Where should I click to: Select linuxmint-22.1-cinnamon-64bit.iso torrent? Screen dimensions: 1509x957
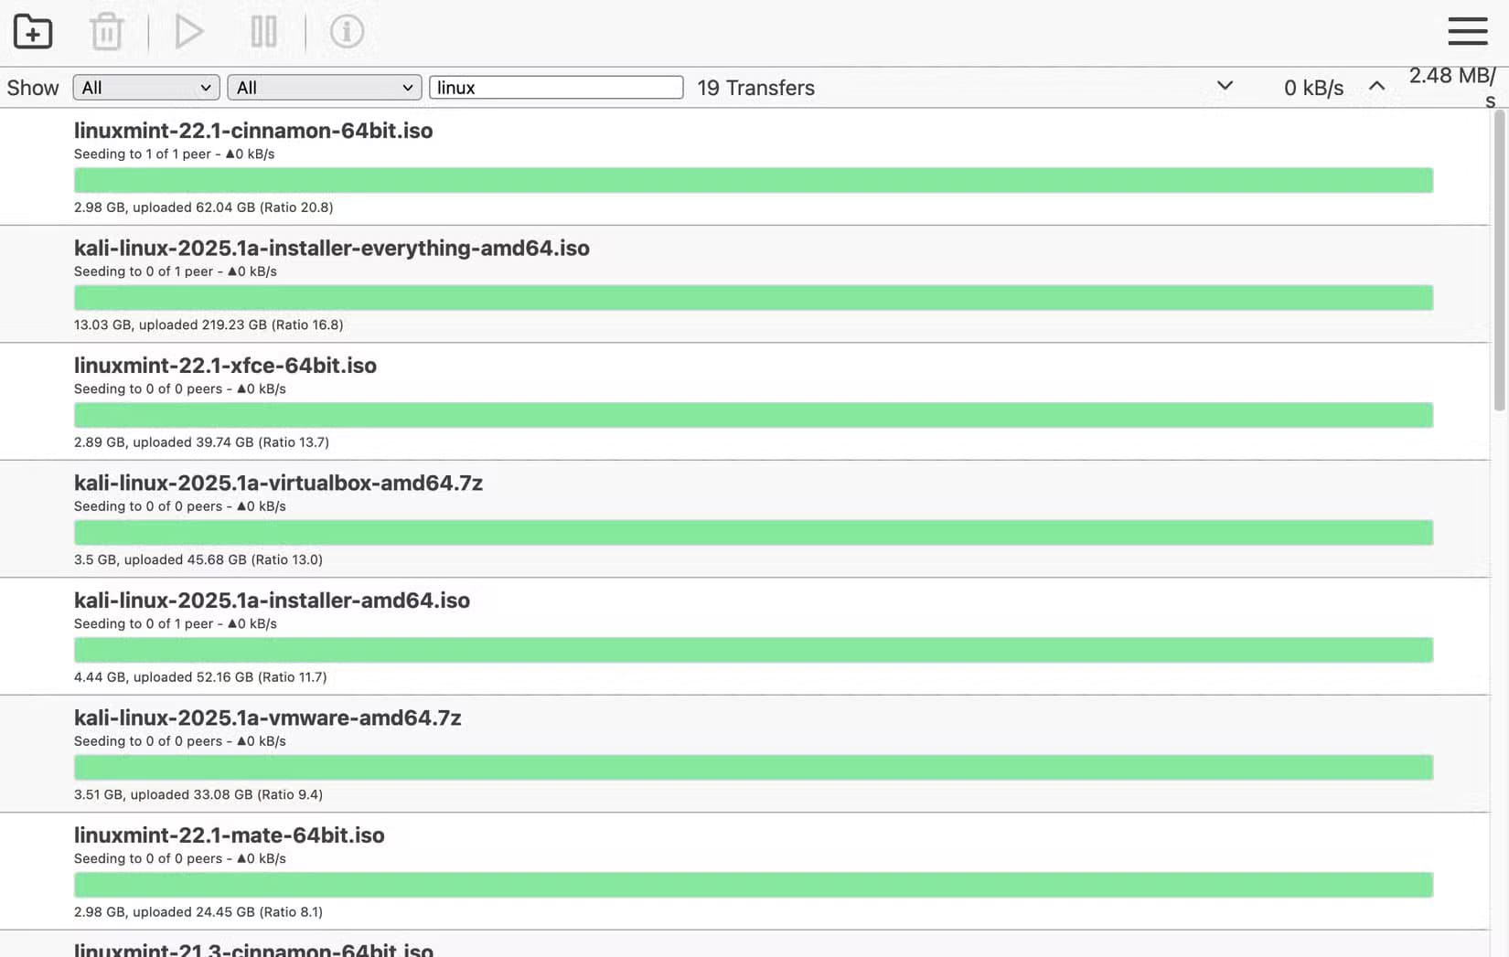click(744, 167)
